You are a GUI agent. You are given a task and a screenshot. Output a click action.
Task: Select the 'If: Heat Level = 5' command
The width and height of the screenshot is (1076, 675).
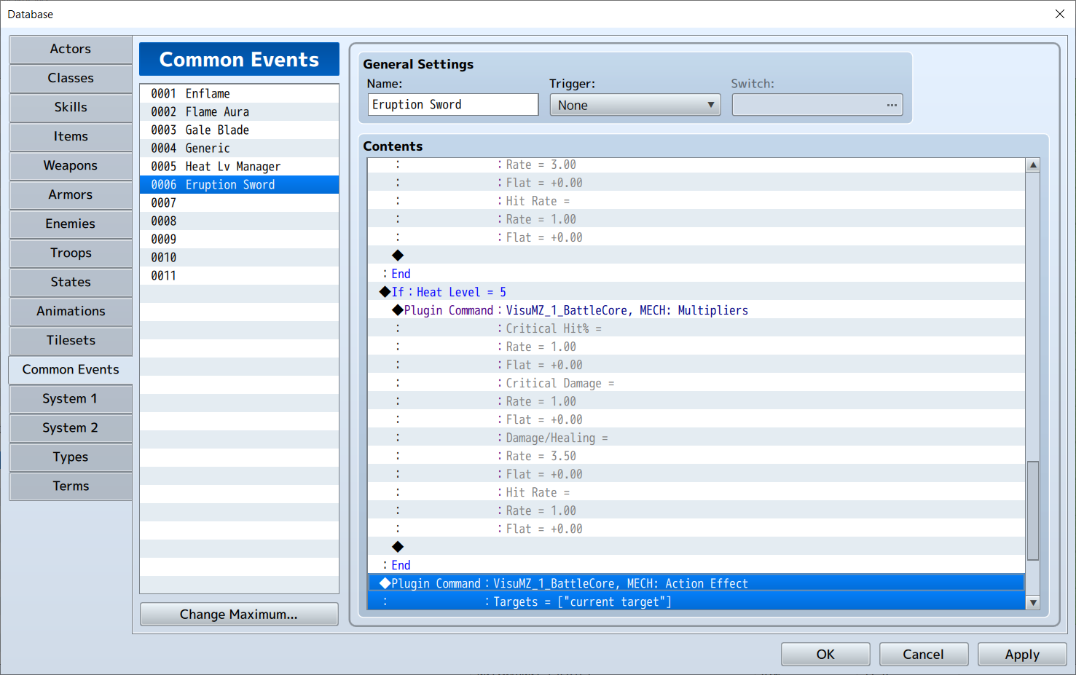(x=696, y=292)
